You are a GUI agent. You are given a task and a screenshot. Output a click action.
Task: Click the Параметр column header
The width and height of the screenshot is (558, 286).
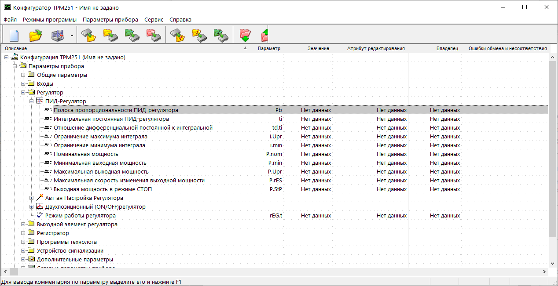click(x=269, y=48)
